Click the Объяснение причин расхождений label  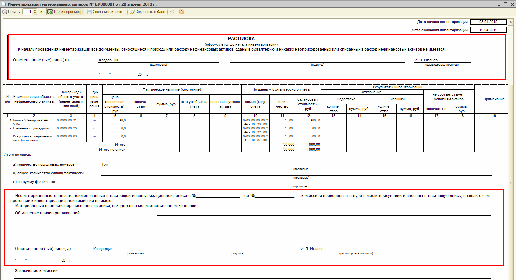(x=48, y=213)
